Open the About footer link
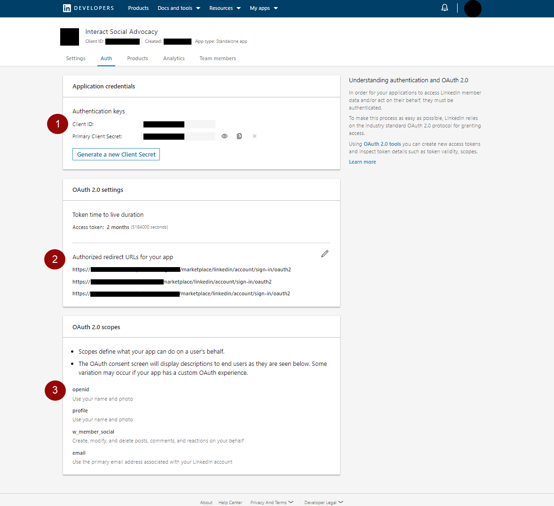This screenshot has height=506, width=554. 206,502
